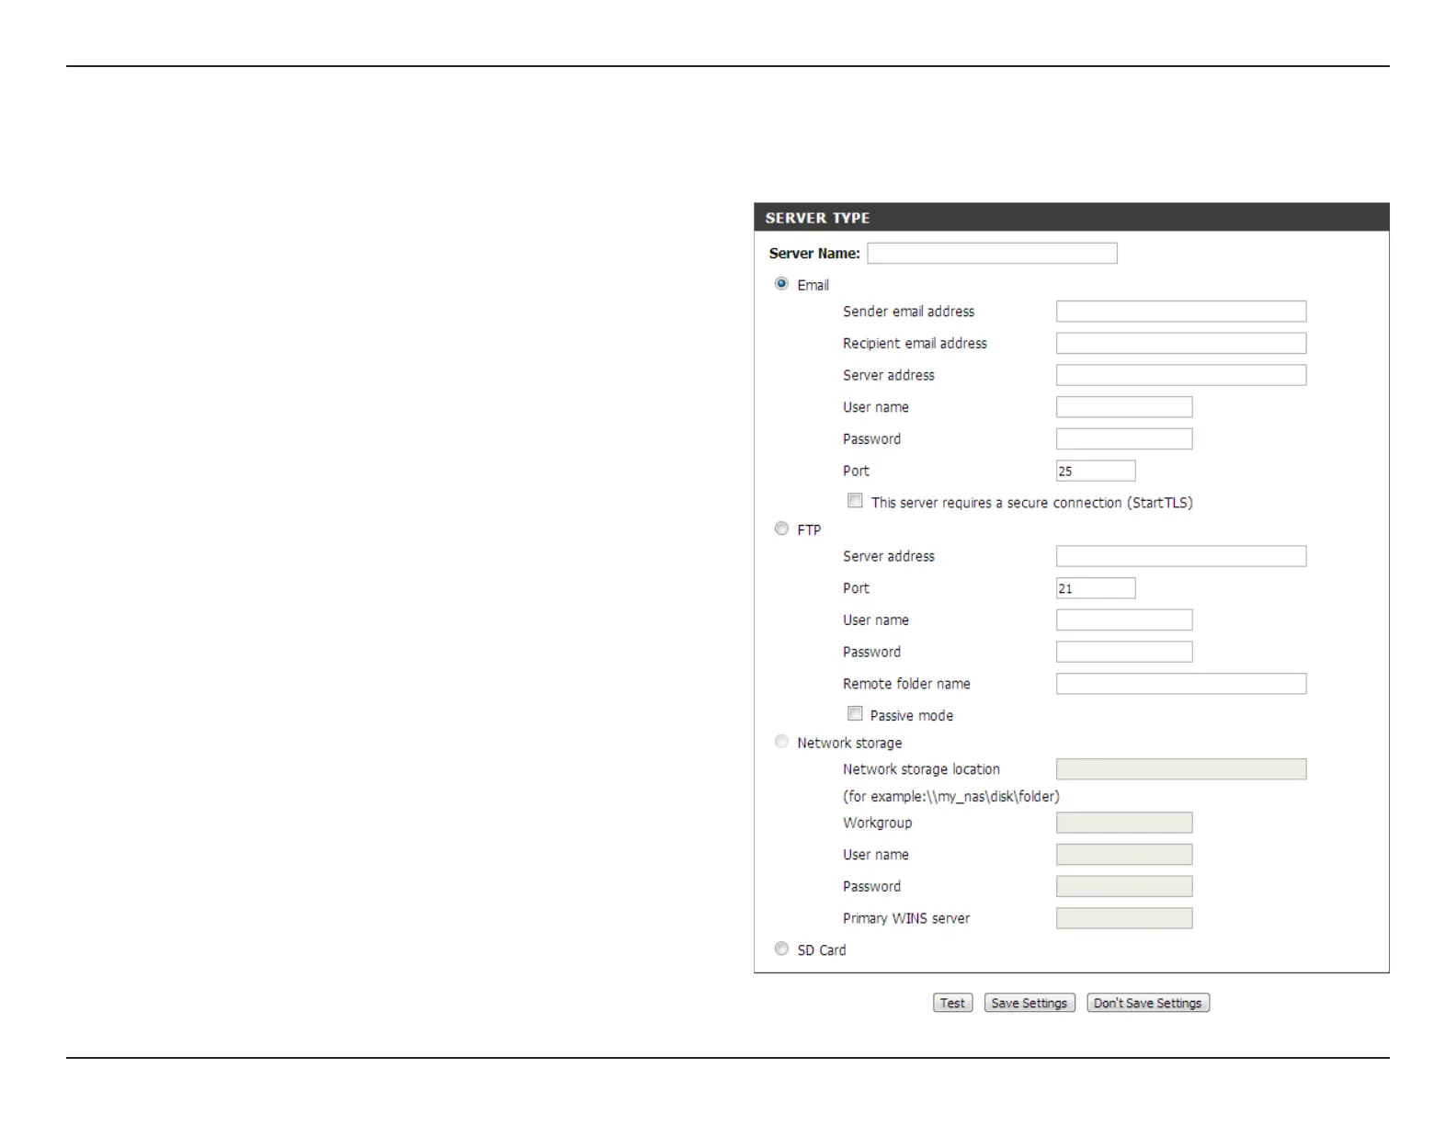Click the Sender email address field
Image resolution: width=1456 pixels, height=1125 pixels.
point(1181,312)
